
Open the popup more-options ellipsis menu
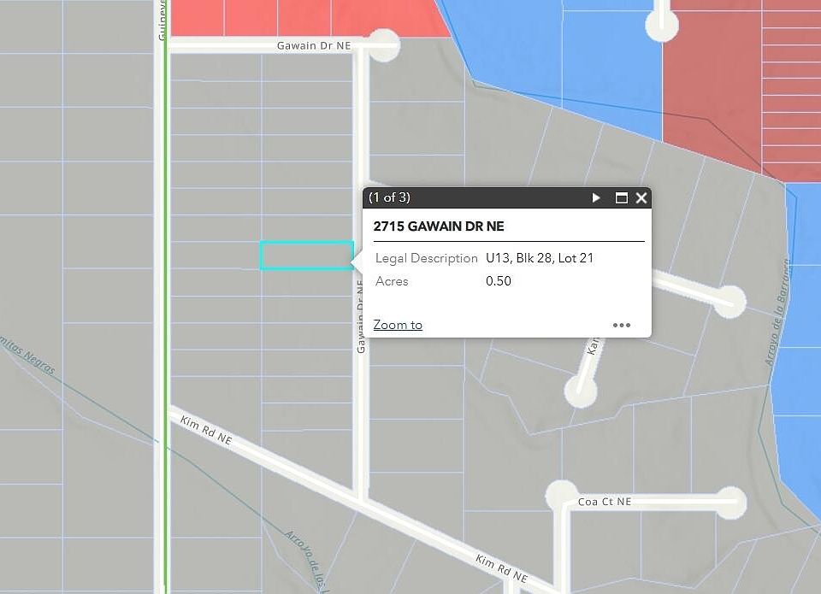(622, 325)
